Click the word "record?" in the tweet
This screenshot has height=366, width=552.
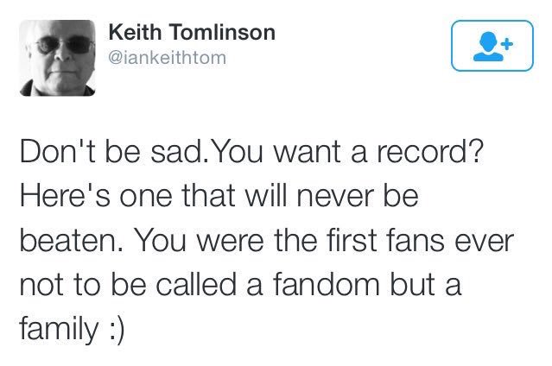(x=429, y=152)
